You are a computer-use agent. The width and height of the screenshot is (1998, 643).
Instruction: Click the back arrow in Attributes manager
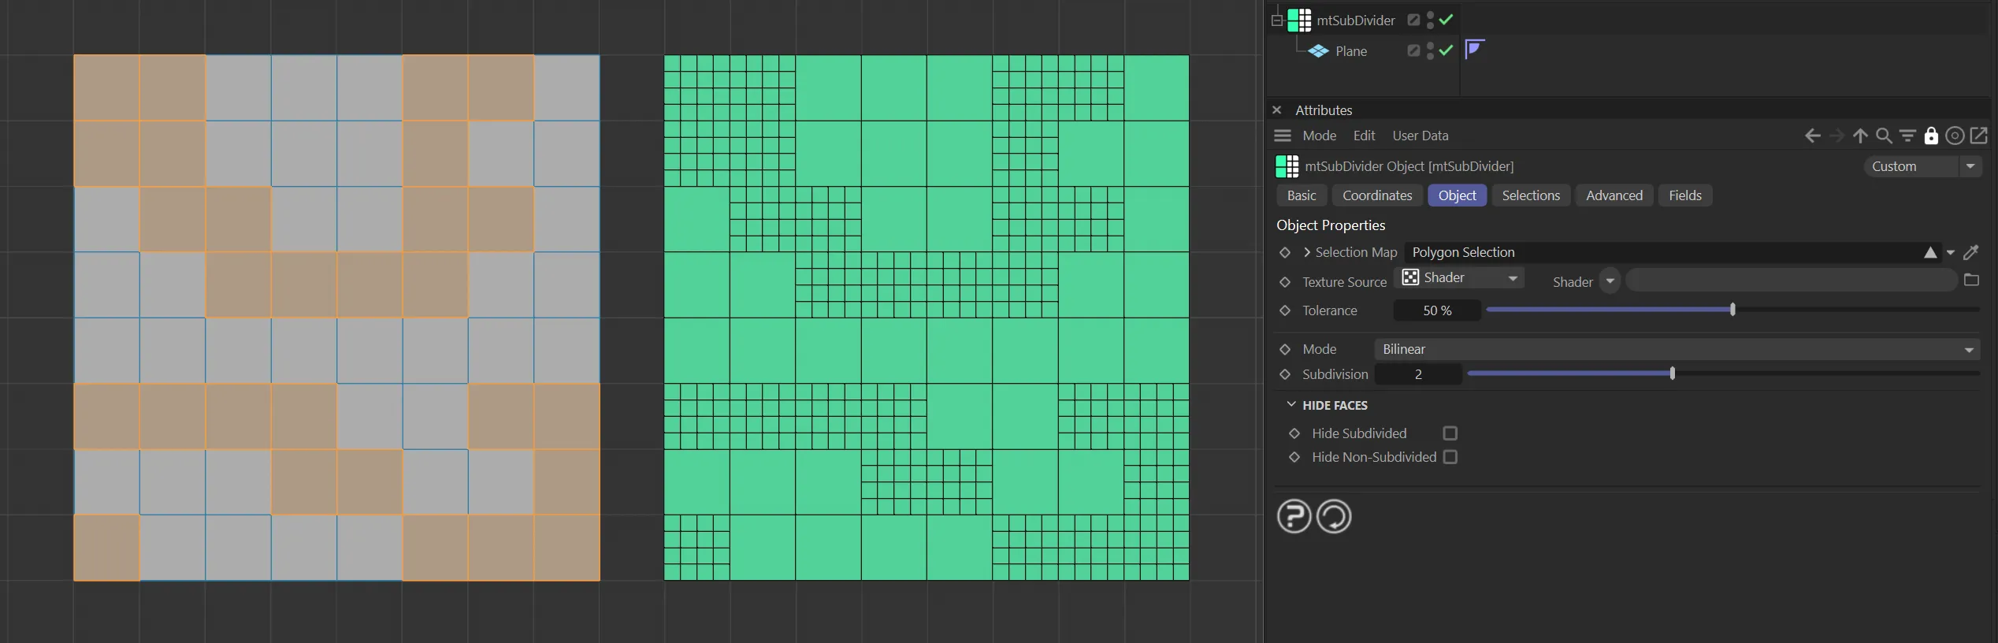(x=1812, y=136)
